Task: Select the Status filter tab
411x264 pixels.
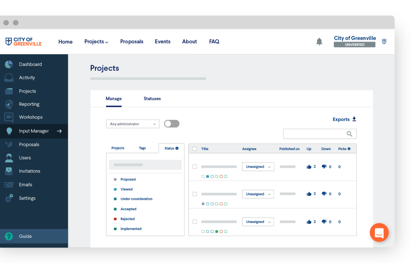Action: tap(171, 148)
